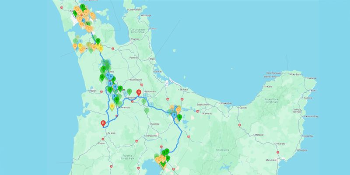The image size is (350, 175).
Task: Select the faded green tree pin between Hamilton and marker C
Action: [x=129, y=91]
